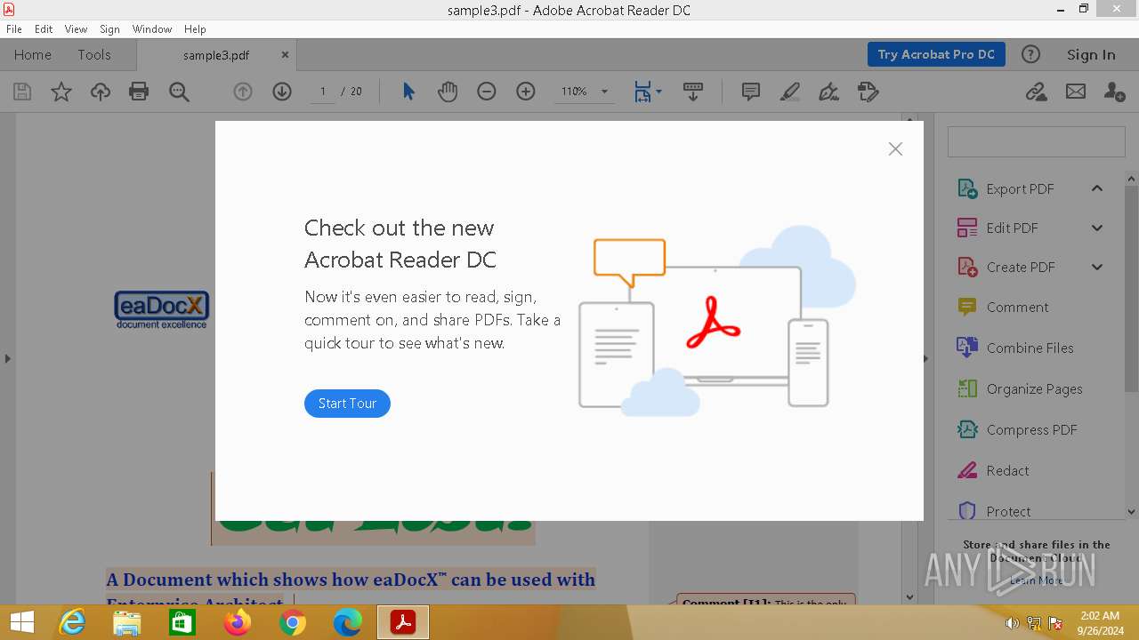
Task: Activate the Hand pan tool
Action: tap(448, 92)
